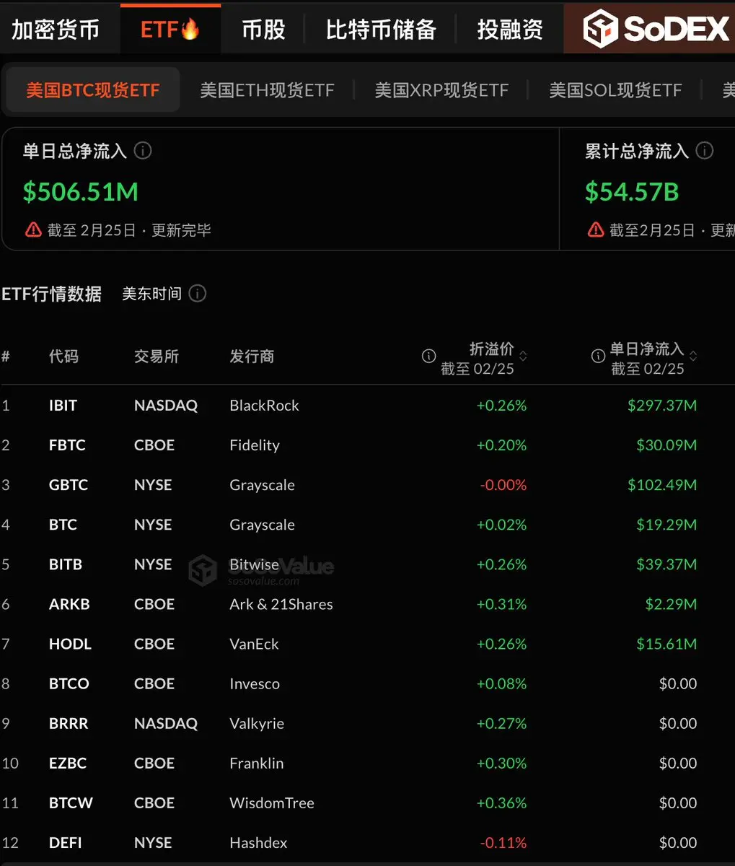735x866 pixels.
Task: Click info icon beside 单日总净流入
Action: coord(143,150)
